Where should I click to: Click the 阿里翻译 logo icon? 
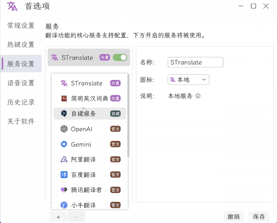point(64,160)
